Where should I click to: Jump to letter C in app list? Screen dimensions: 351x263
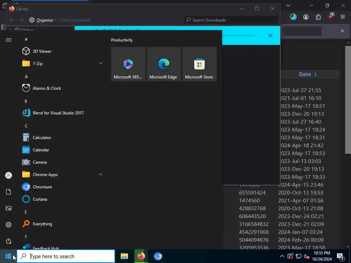click(x=26, y=126)
